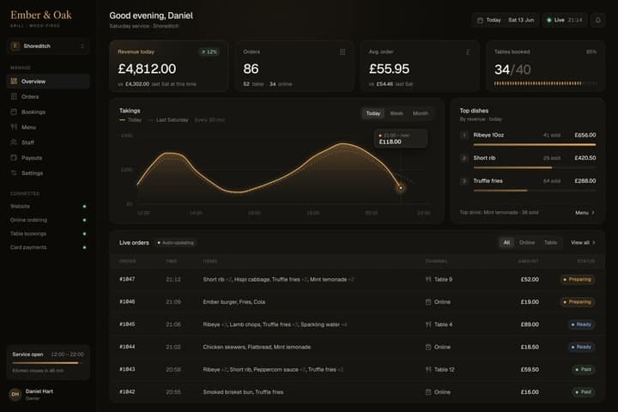The height and width of the screenshot is (412, 618).
Task: Open the Payouts icon
Action: 14,158
